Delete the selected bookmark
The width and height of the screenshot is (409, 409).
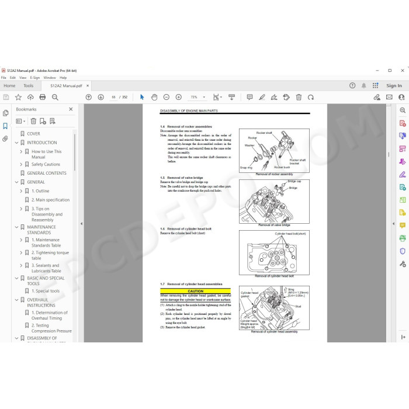point(33,122)
